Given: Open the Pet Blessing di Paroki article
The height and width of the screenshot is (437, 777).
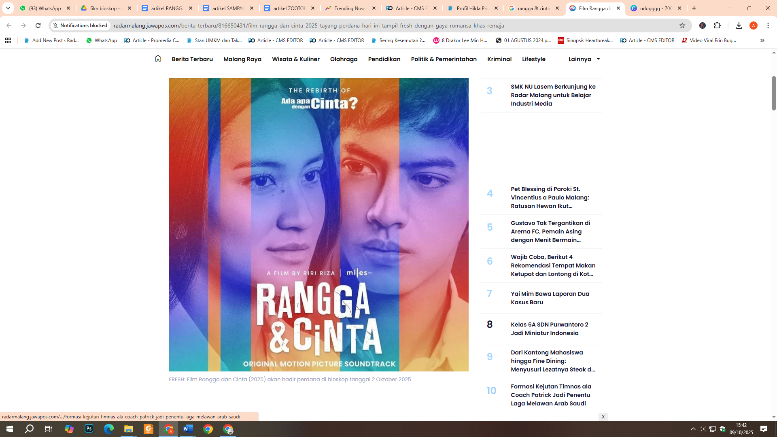Looking at the screenshot, I should [550, 197].
